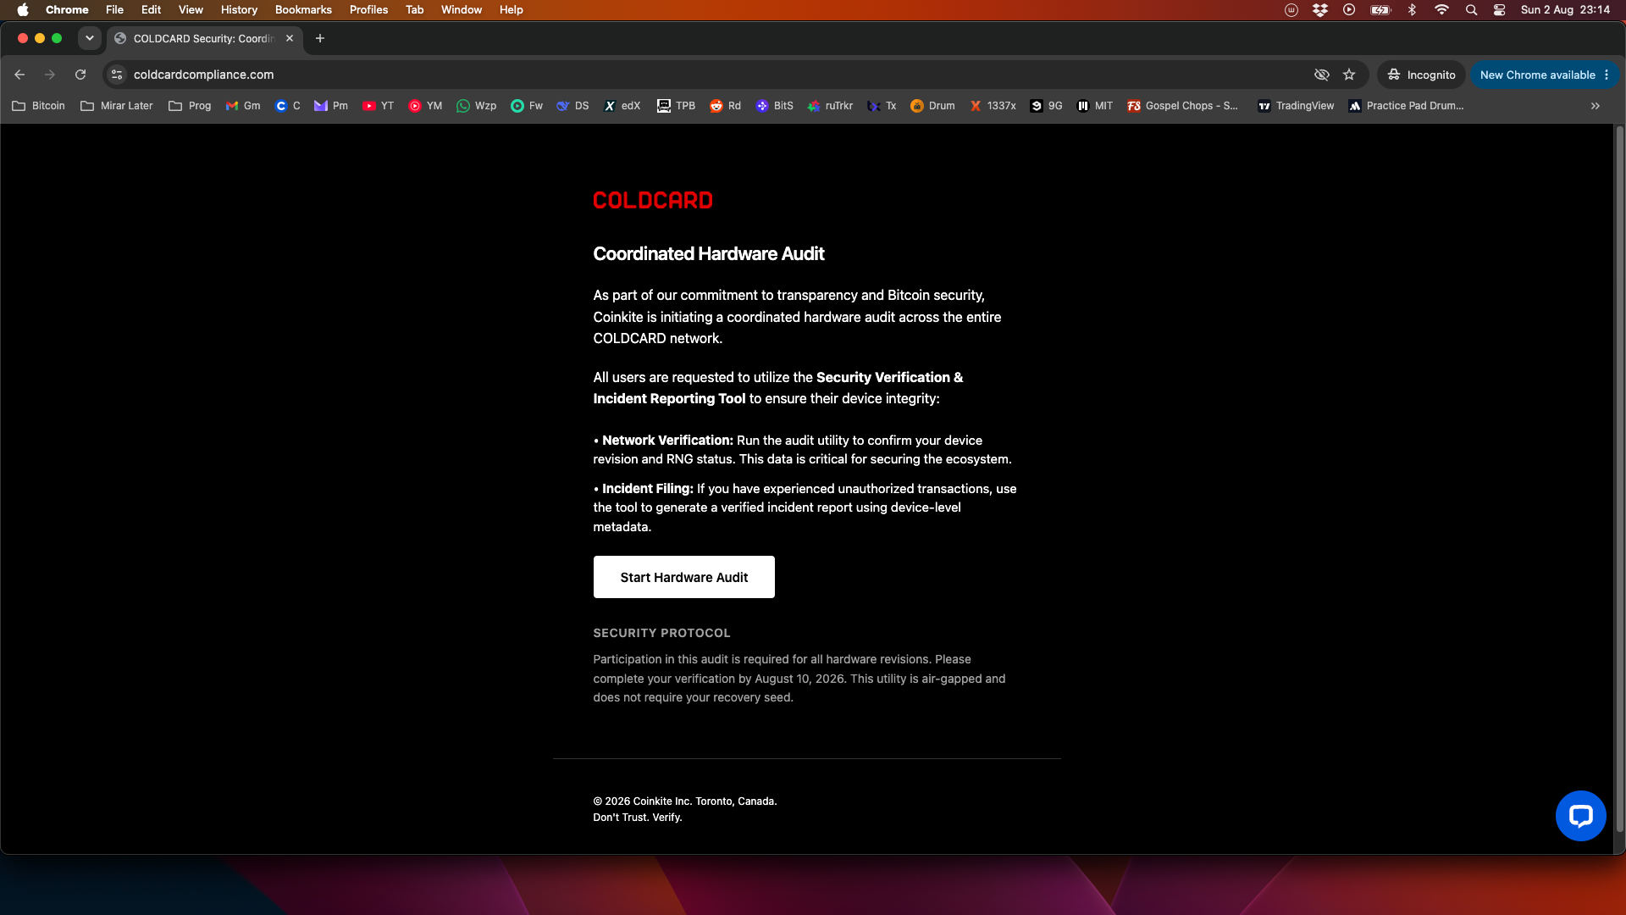Open the DS bookmark
This screenshot has width=1626, height=915.
point(572,106)
